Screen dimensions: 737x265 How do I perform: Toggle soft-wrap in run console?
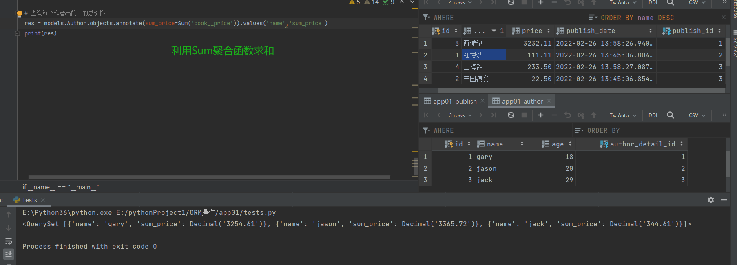tap(9, 241)
